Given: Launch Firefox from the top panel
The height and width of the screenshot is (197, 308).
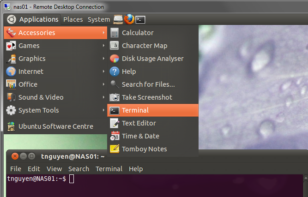Looking at the screenshot, I should 129,19.
